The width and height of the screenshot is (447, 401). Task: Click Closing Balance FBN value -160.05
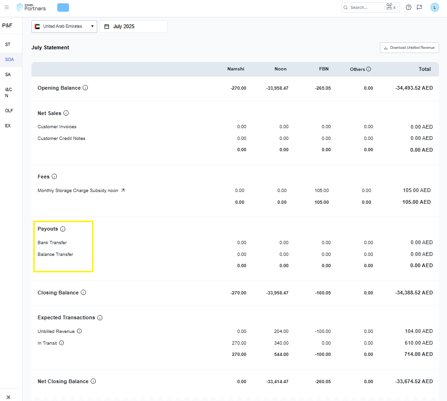(x=323, y=293)
